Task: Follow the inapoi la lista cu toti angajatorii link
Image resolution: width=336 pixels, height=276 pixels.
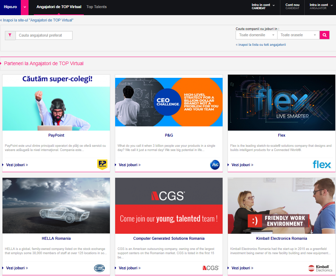Action: (261, 45)
